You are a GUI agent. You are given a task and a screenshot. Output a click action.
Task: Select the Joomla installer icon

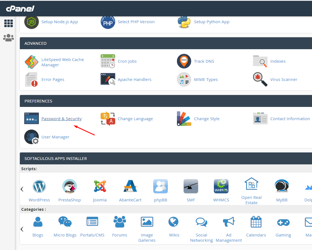tap(100, 186)
